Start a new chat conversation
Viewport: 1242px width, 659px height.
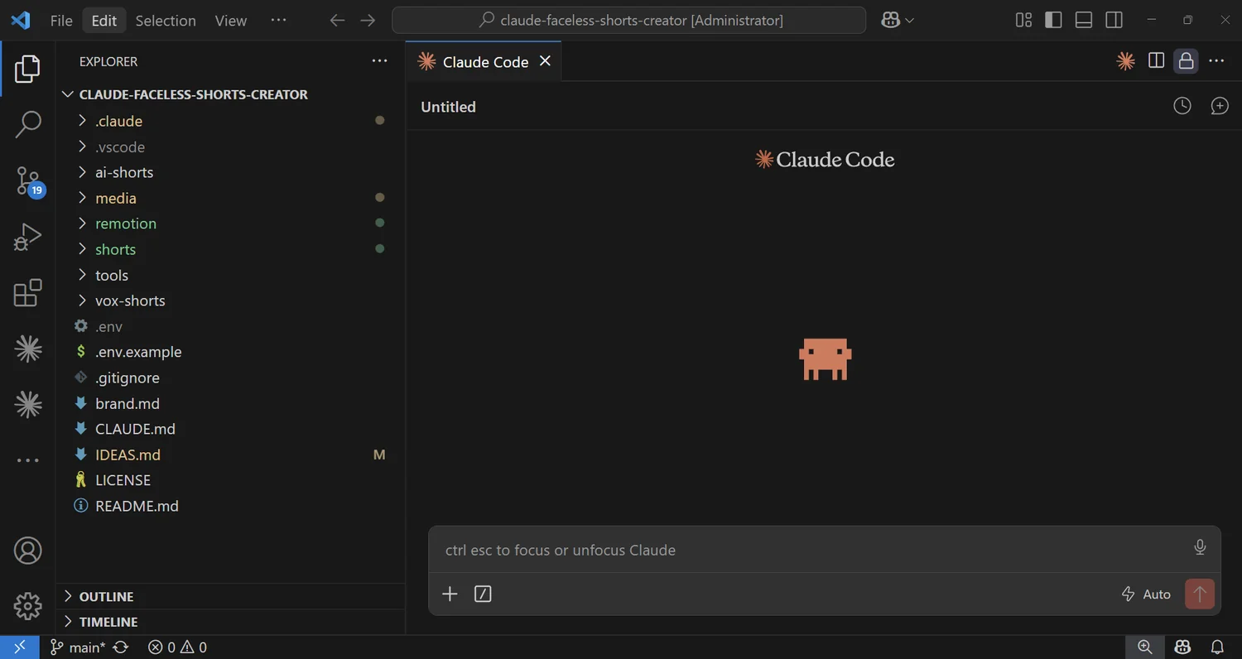click(x=1220, y=106)
